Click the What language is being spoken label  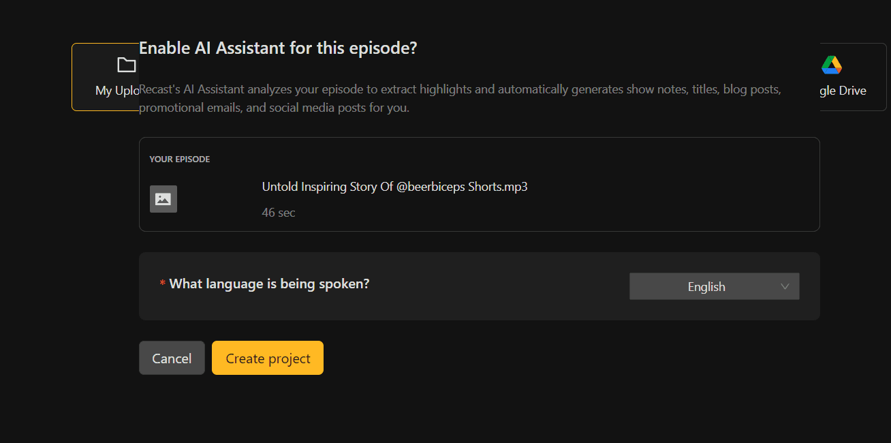click(x=269, y=284)
